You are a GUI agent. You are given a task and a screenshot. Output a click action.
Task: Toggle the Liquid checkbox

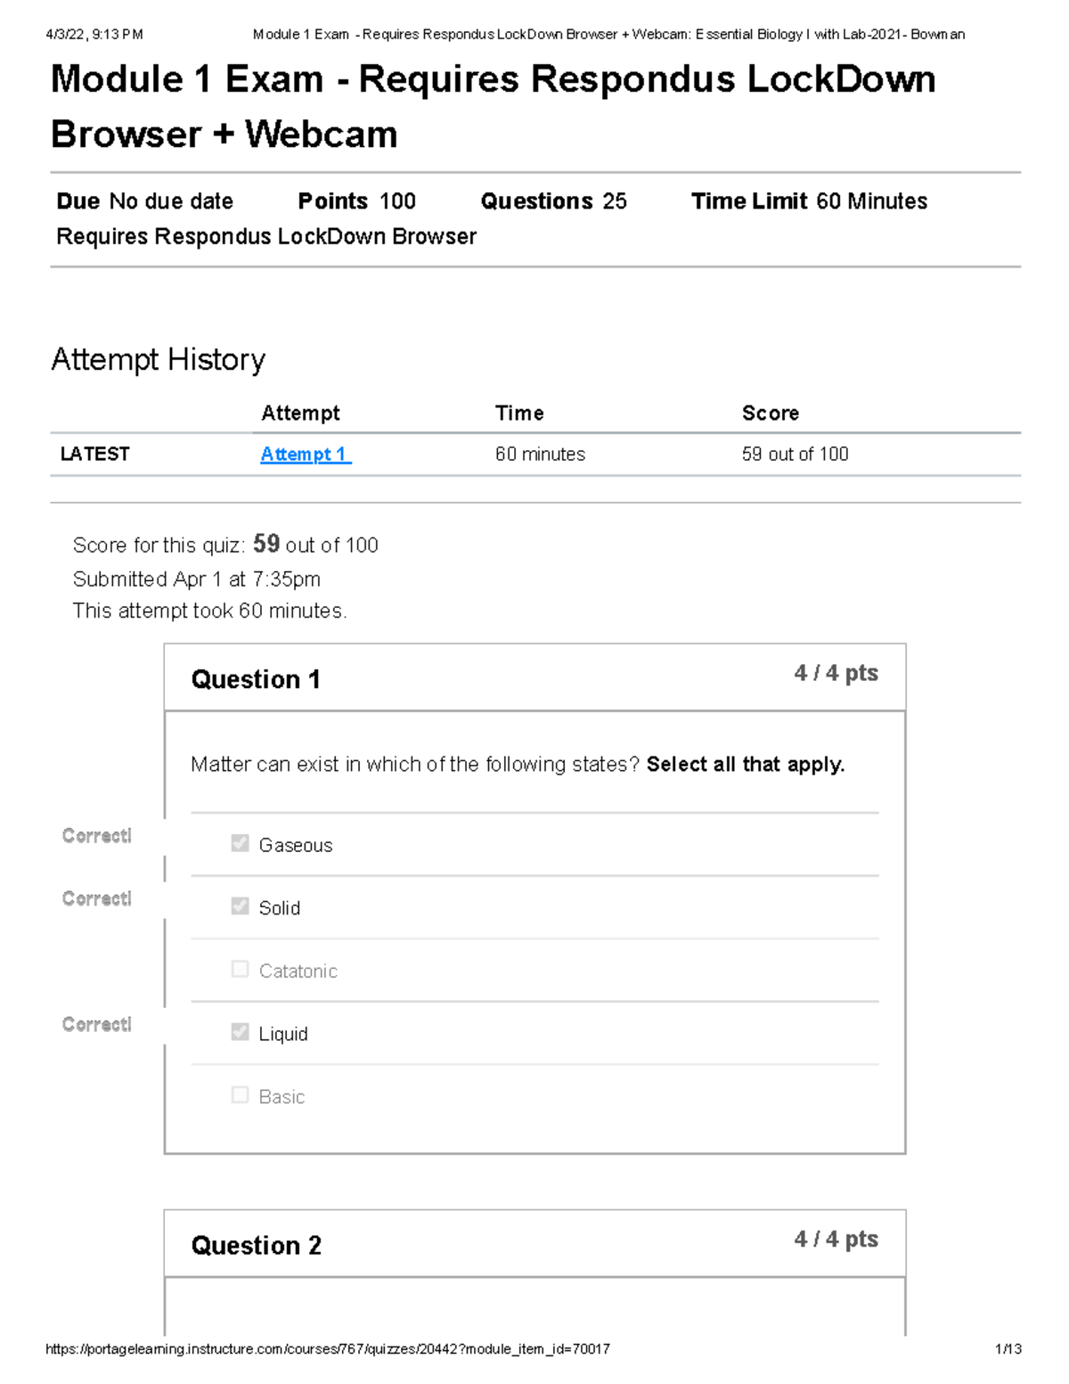point(240,1032)
